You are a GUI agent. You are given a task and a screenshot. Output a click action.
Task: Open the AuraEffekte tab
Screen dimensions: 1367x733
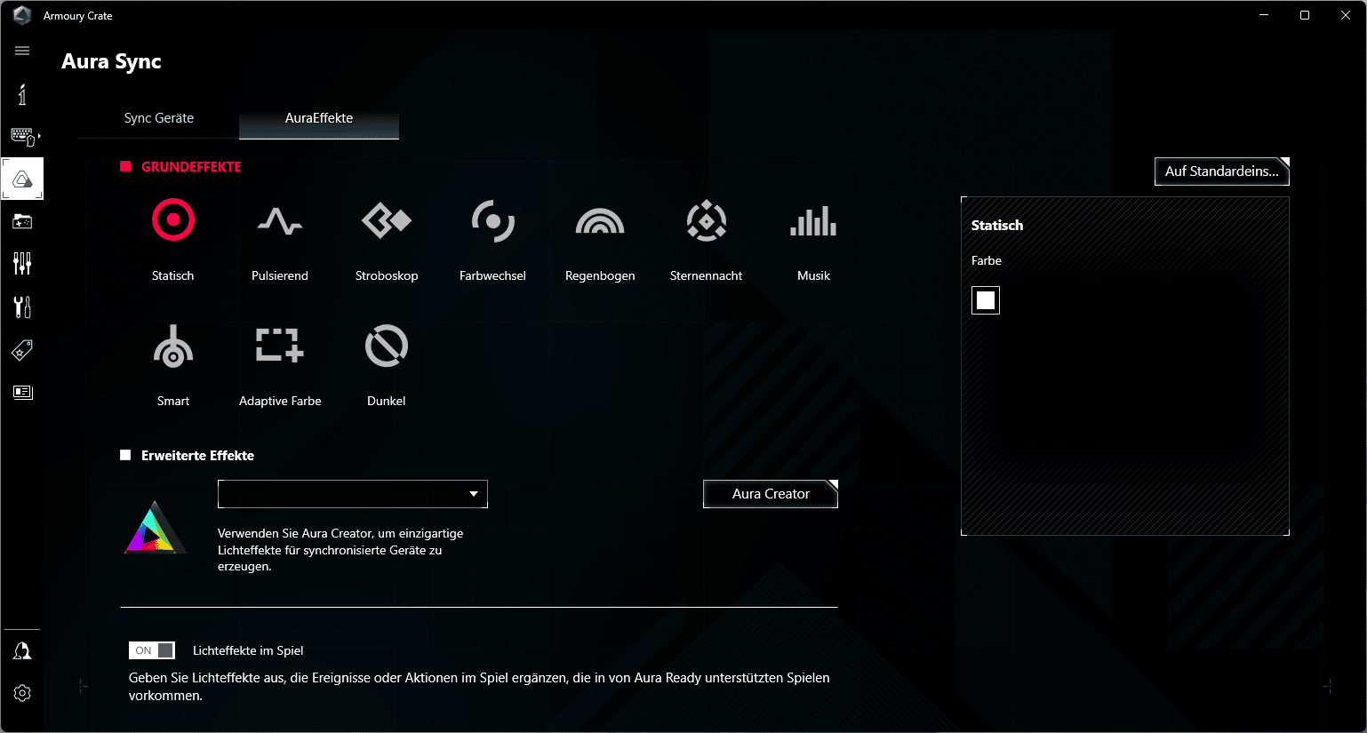click(319, 118)
